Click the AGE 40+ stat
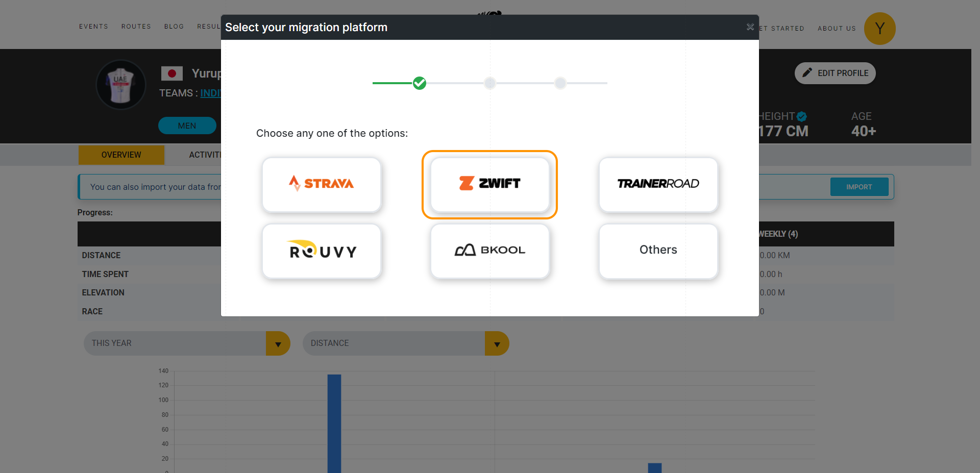The image size is (980, 473). (863, 124)
